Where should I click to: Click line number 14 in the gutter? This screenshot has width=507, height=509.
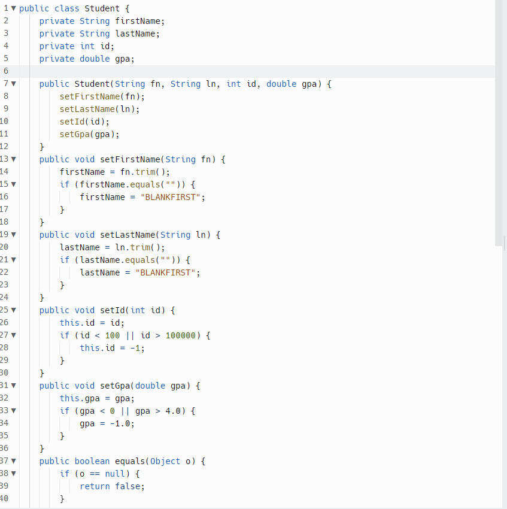click(6, 172)
